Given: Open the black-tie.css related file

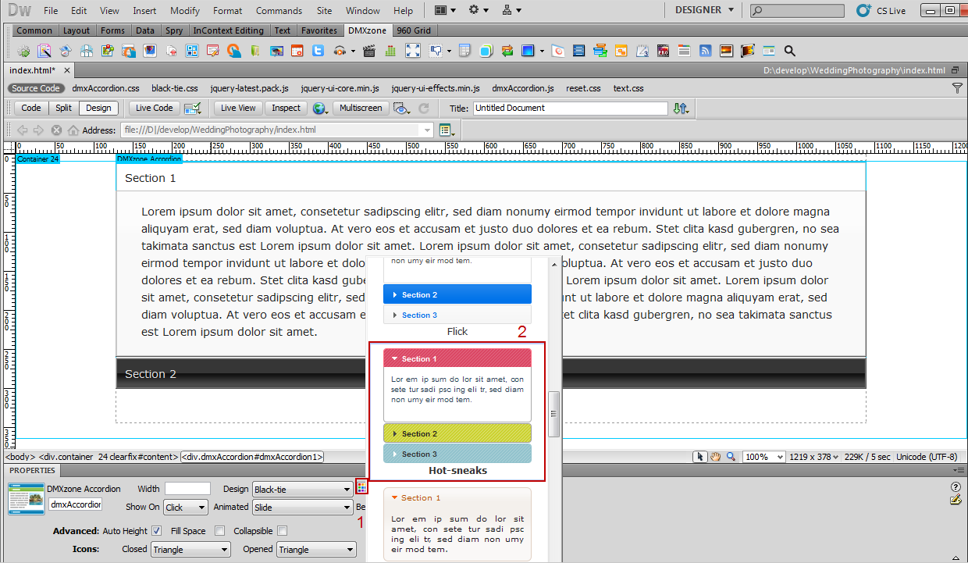Looking at the screenshot, I should tap(175, 89).
